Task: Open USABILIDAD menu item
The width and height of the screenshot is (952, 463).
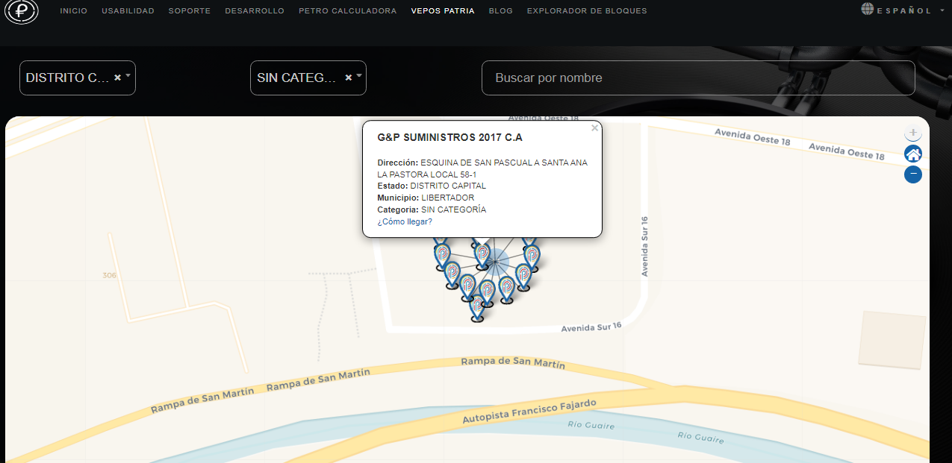Action: [128, 11]
